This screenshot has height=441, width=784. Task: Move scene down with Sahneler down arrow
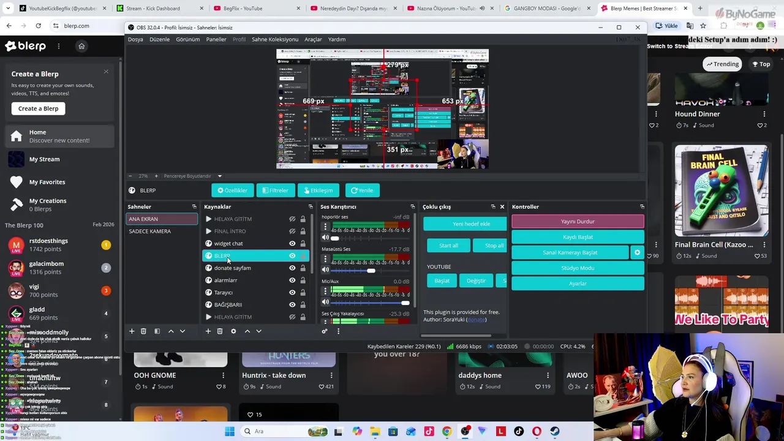(x=183, y=331)
